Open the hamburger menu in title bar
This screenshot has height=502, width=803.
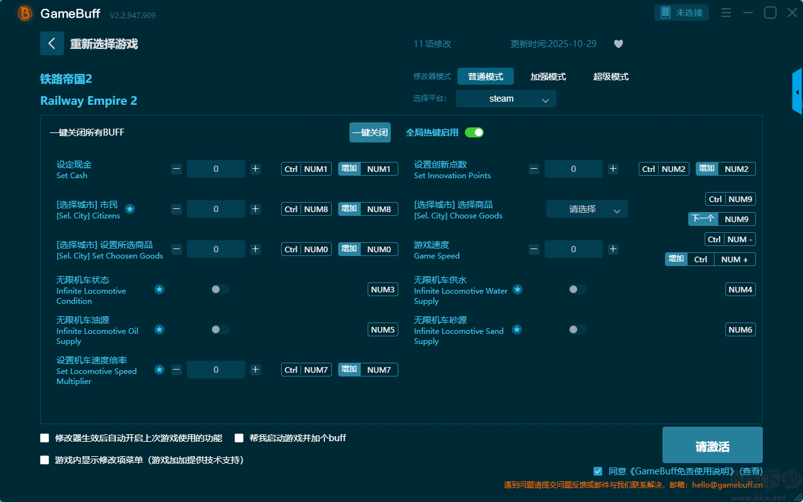coord(726,13)
